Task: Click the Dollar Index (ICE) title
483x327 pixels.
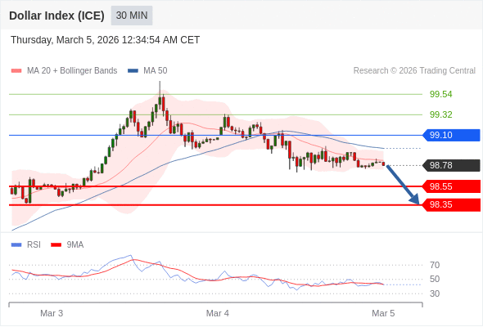Action: (x=56, y=16)
